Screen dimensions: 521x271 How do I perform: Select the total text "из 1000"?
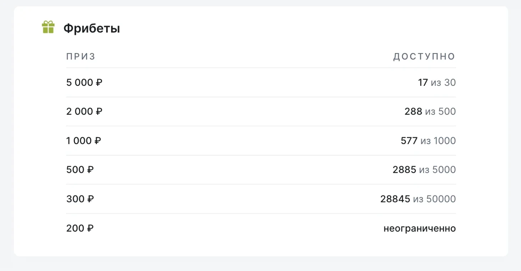(x=438, y=141)
